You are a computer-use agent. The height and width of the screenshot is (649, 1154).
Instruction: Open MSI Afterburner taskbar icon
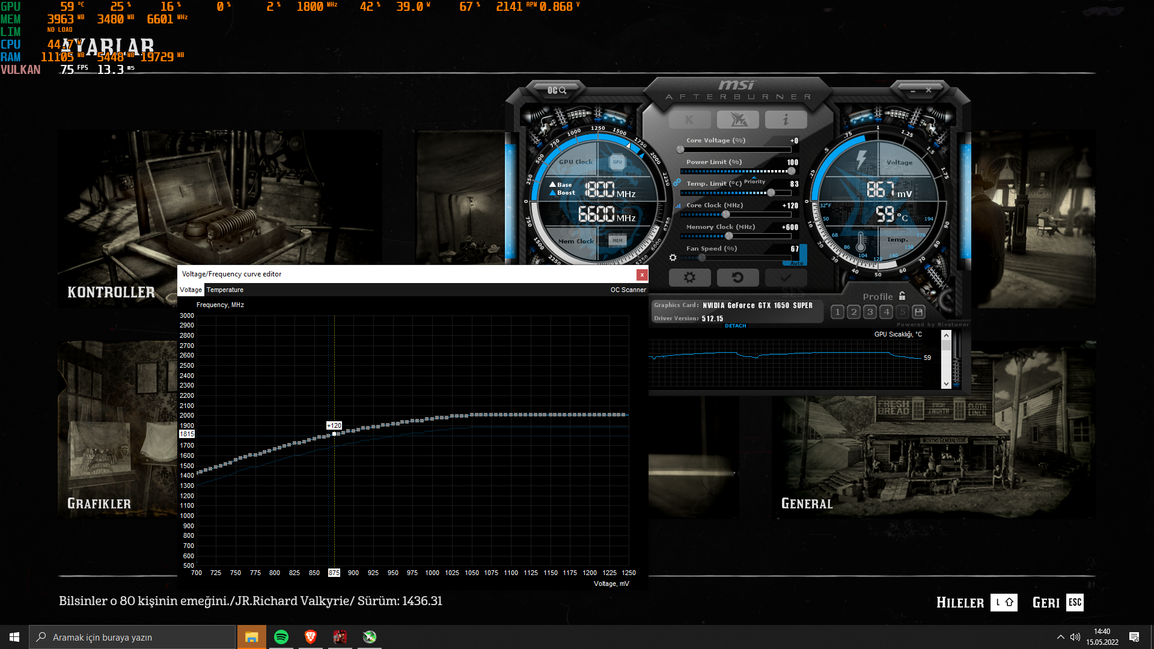click(x=369, y=637)
